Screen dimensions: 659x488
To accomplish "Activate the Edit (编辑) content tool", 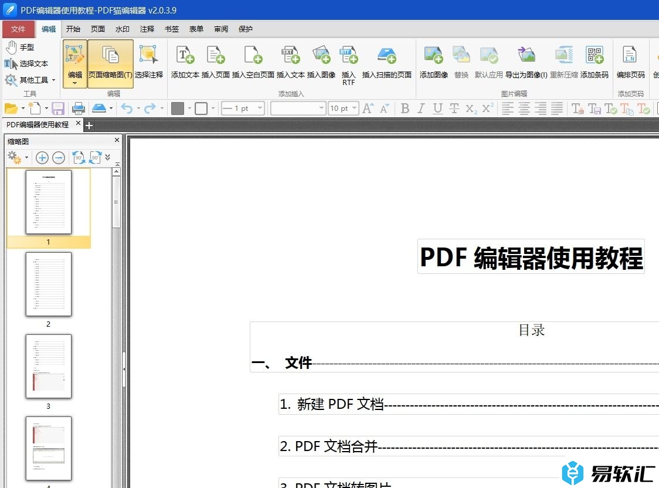I will (x=75, y=63).
